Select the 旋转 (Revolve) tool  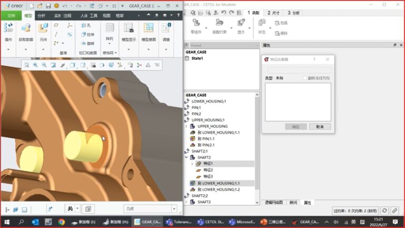click(x=88, y=43)
